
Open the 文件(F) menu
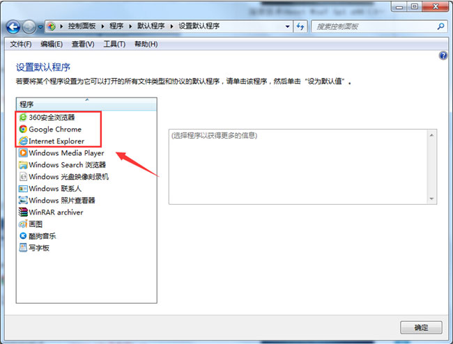coord(20,44)
